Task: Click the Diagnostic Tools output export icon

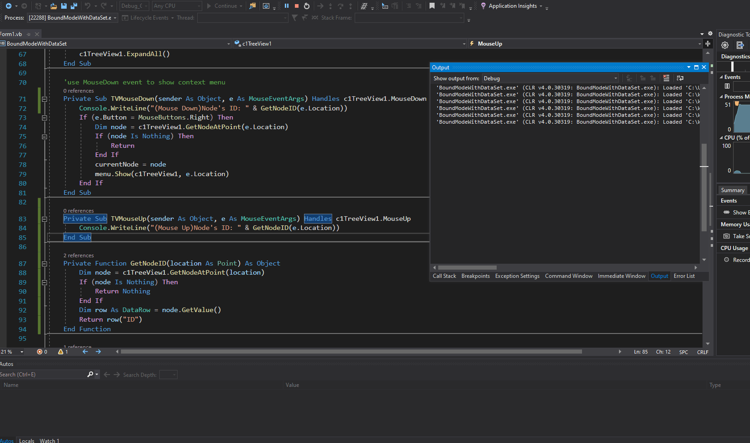Action: point(740,45)
